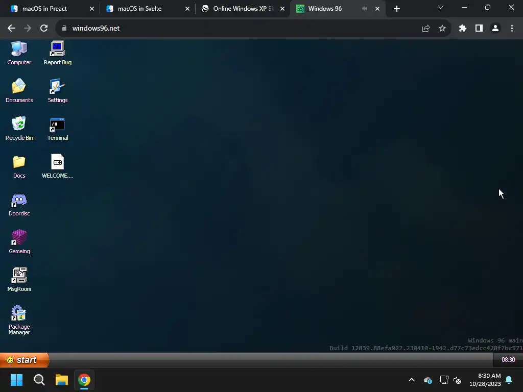Image resolution: width=523 pixels, height=392 pixels.
Task: Expand the tab search dropdown arrow
Action: point(441,7)
